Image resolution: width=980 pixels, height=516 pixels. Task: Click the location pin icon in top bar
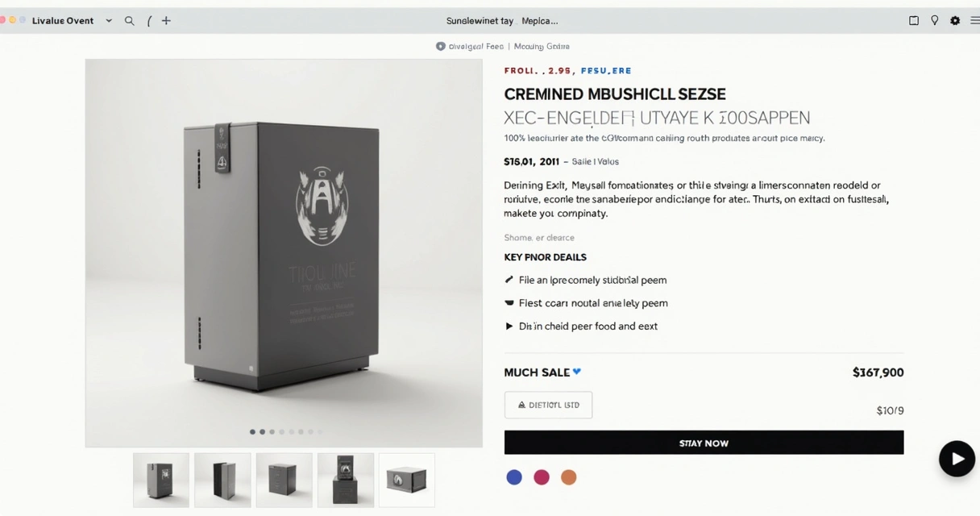[935, 21]
